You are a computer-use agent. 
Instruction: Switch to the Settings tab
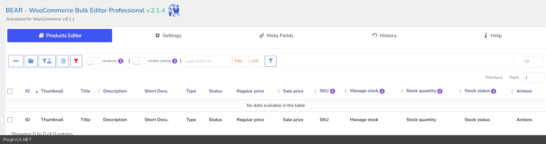168,36
